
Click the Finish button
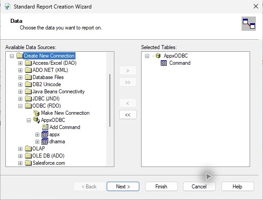(161, 187)
